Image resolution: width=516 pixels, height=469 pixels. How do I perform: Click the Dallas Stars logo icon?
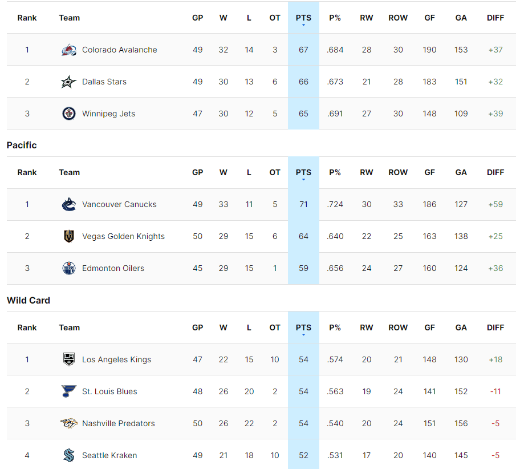point(68,82)
